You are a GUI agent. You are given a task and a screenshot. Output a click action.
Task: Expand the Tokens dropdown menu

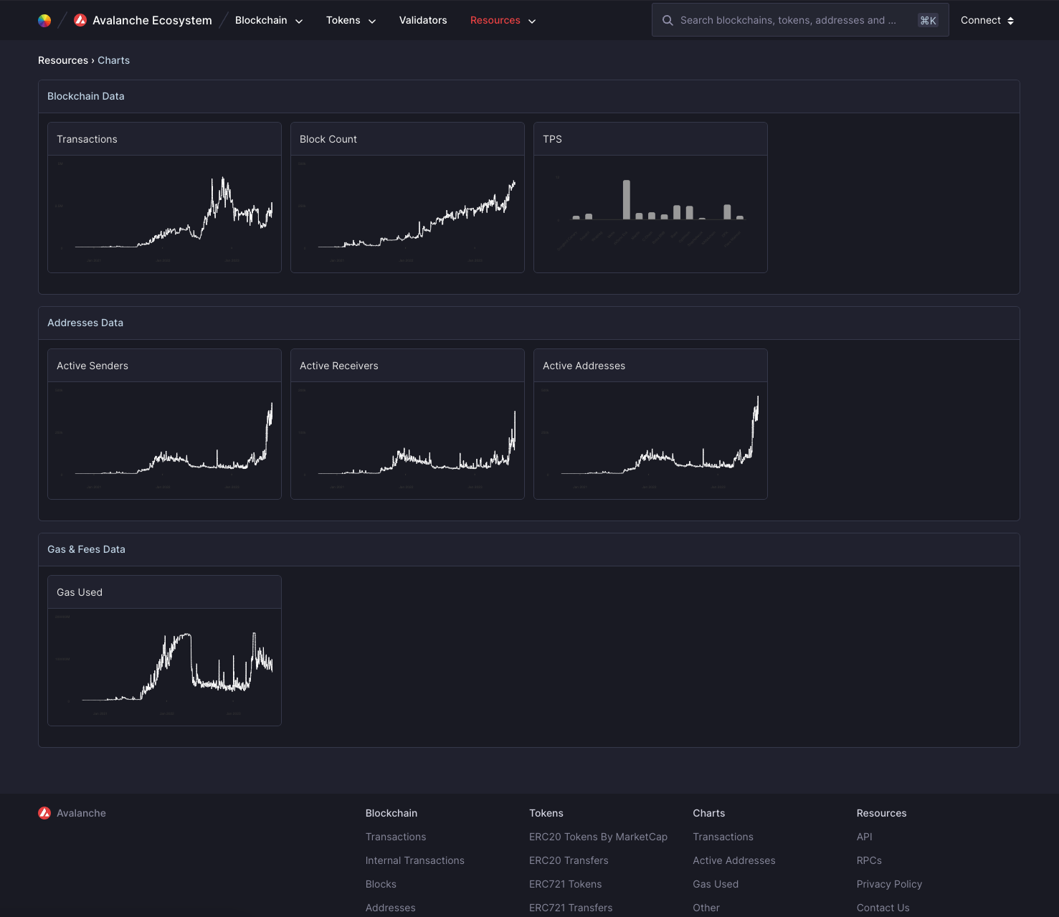pos(351,20)
